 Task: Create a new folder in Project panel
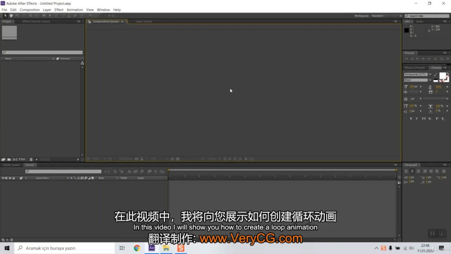tap(9, 159)
